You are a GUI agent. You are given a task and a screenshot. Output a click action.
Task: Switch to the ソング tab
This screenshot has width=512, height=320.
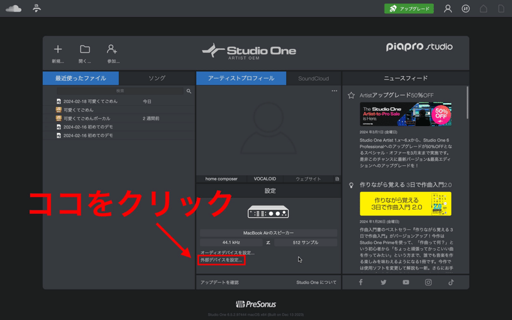pyautogui.click(x=157, y=78)
